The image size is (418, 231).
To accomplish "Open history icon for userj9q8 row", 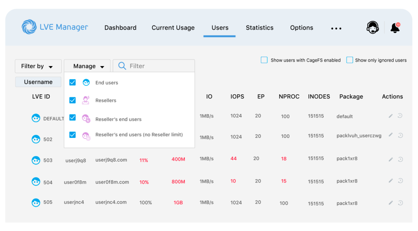I will [400, 159].
